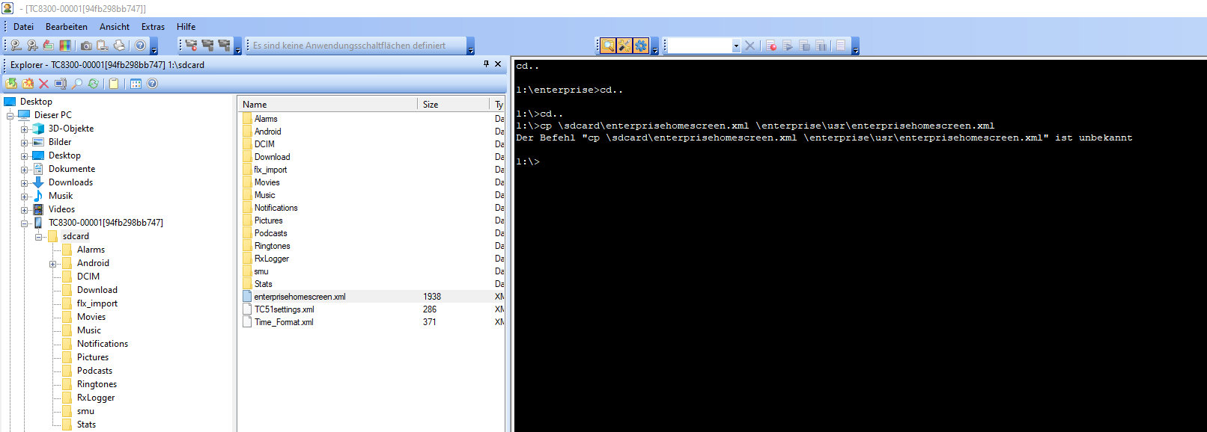Refresh the Explorer file listing
This screenshot has height=432, width=1207.
pos(93,84)
